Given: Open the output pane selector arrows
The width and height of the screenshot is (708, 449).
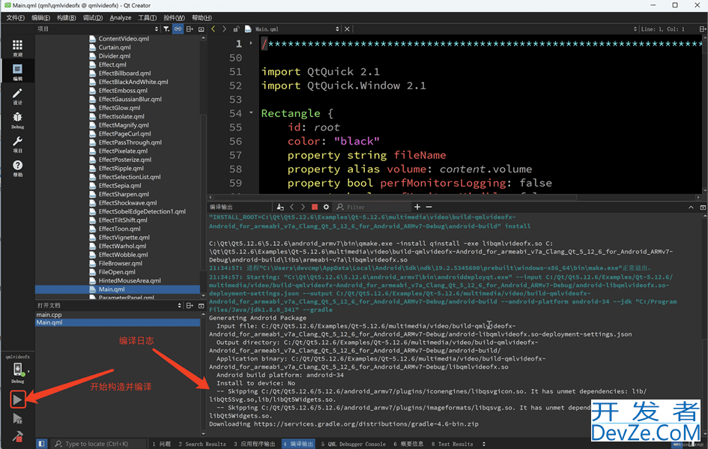Looking at the screenshot, I should click(x=483, y=444).
